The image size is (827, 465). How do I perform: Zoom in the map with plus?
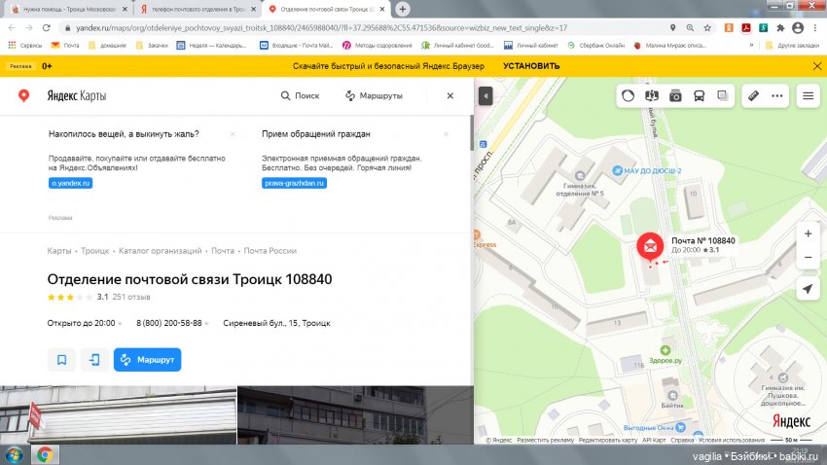(808, 234)
